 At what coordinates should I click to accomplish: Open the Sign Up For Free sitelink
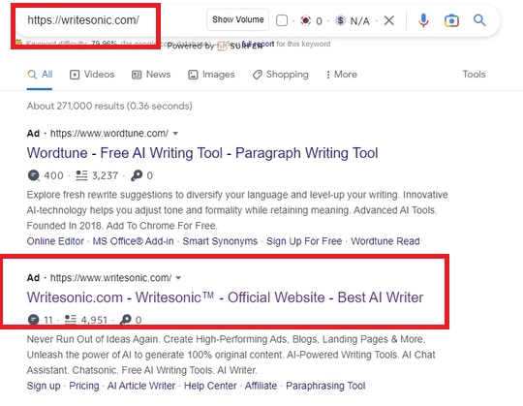click(x=304, y=241)
